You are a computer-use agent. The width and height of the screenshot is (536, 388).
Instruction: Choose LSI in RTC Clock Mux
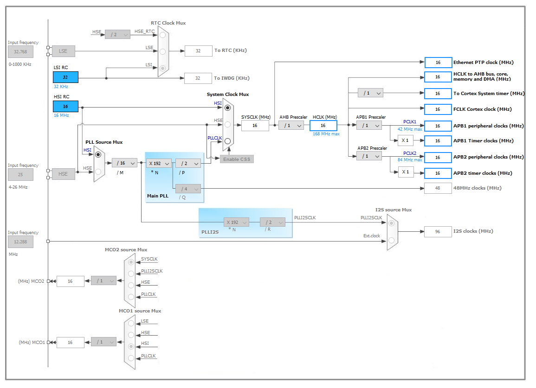(163, 68)
